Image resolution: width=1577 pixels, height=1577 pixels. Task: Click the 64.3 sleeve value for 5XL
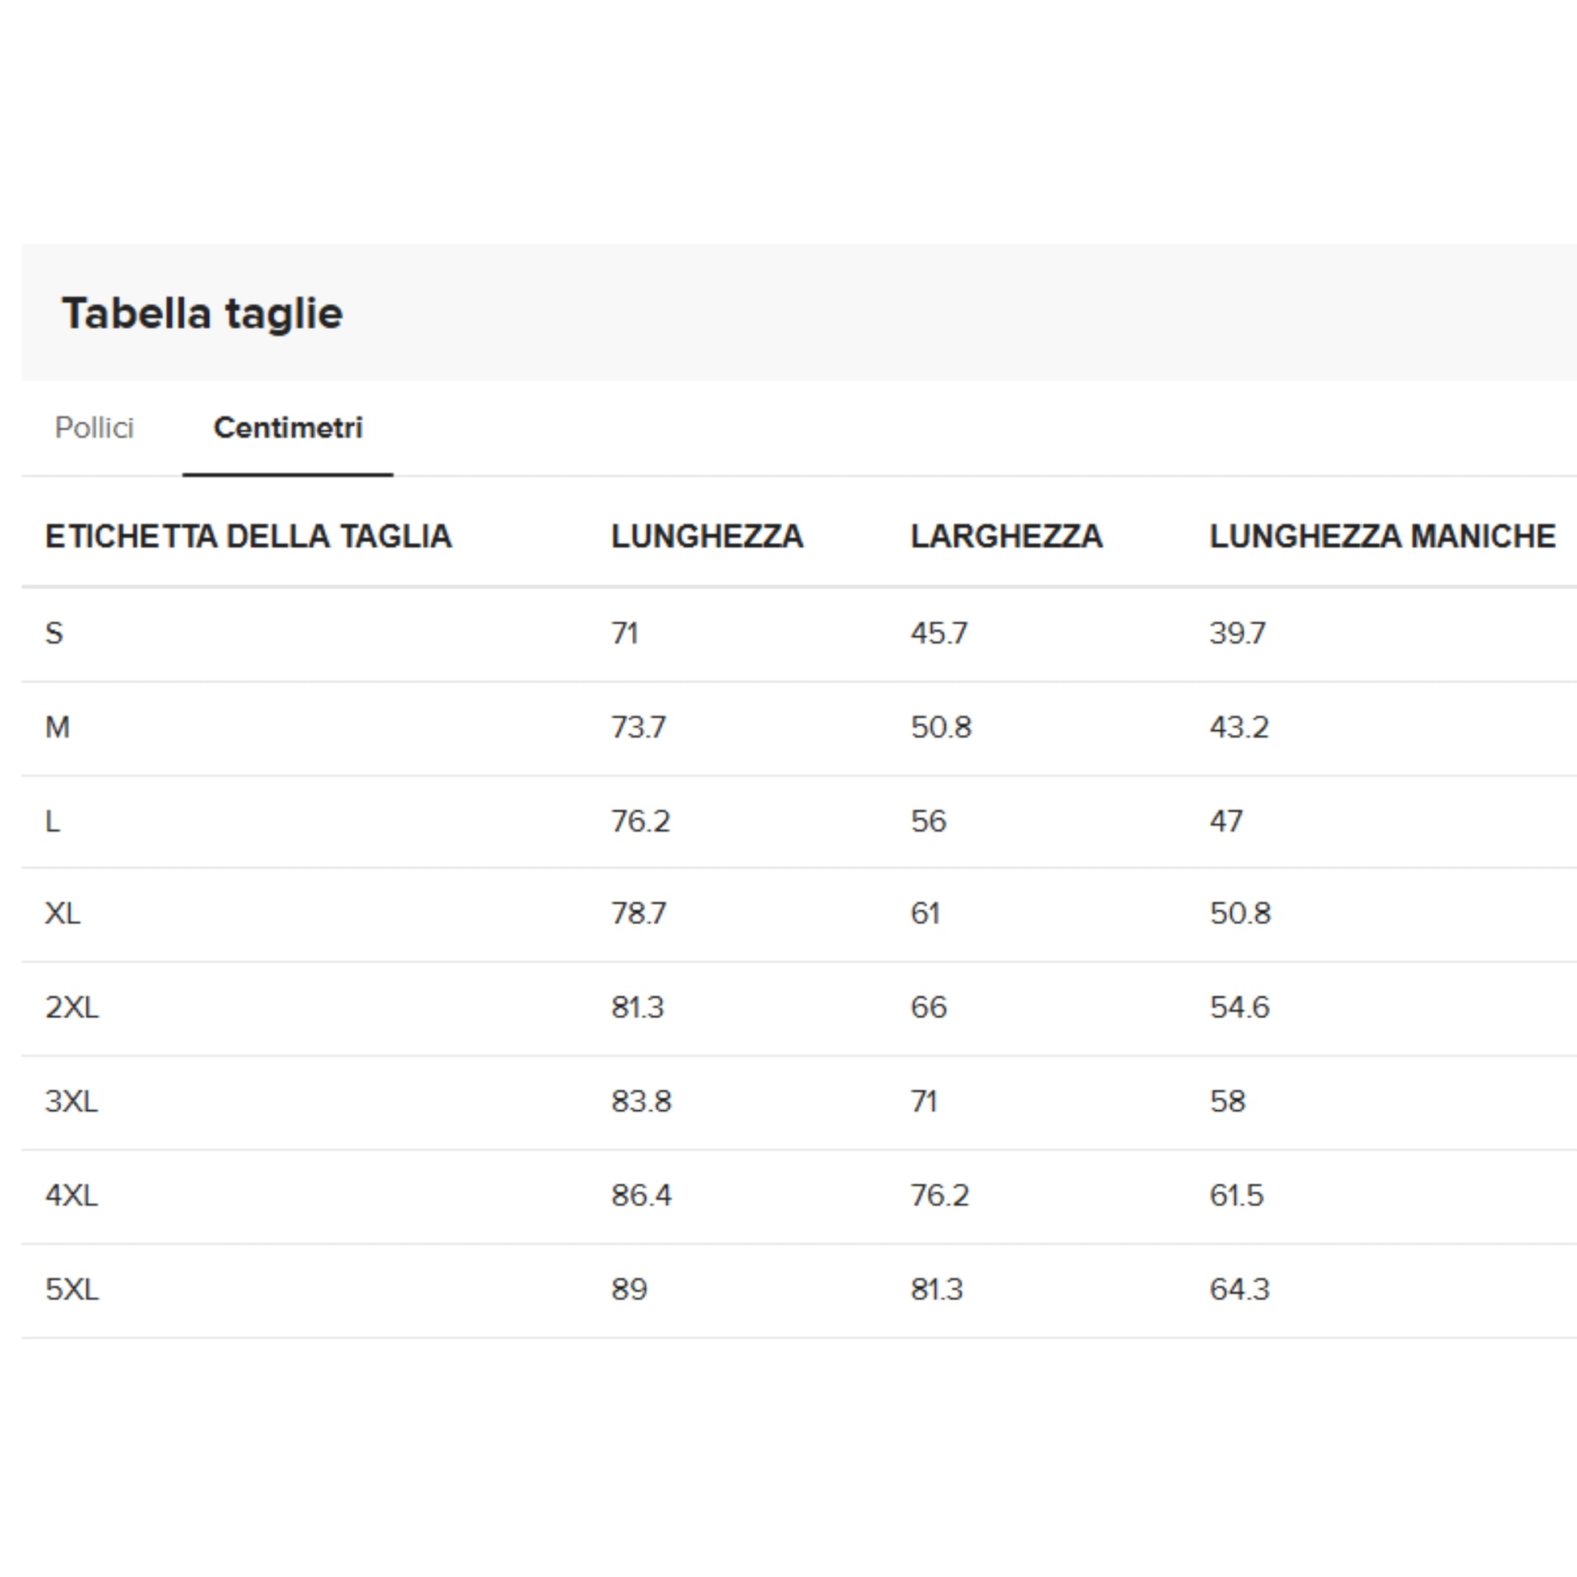(x=1239, y=1289)
